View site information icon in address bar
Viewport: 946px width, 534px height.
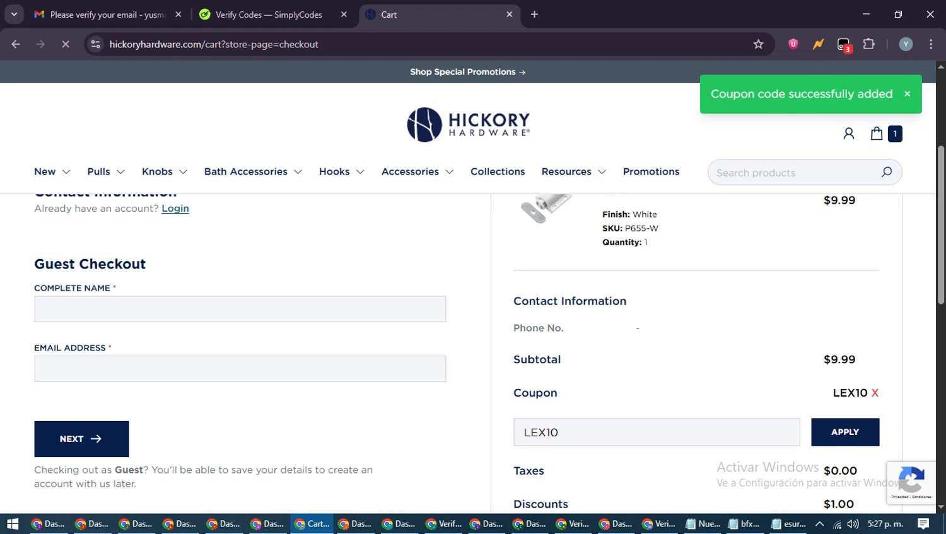point(95,44)
